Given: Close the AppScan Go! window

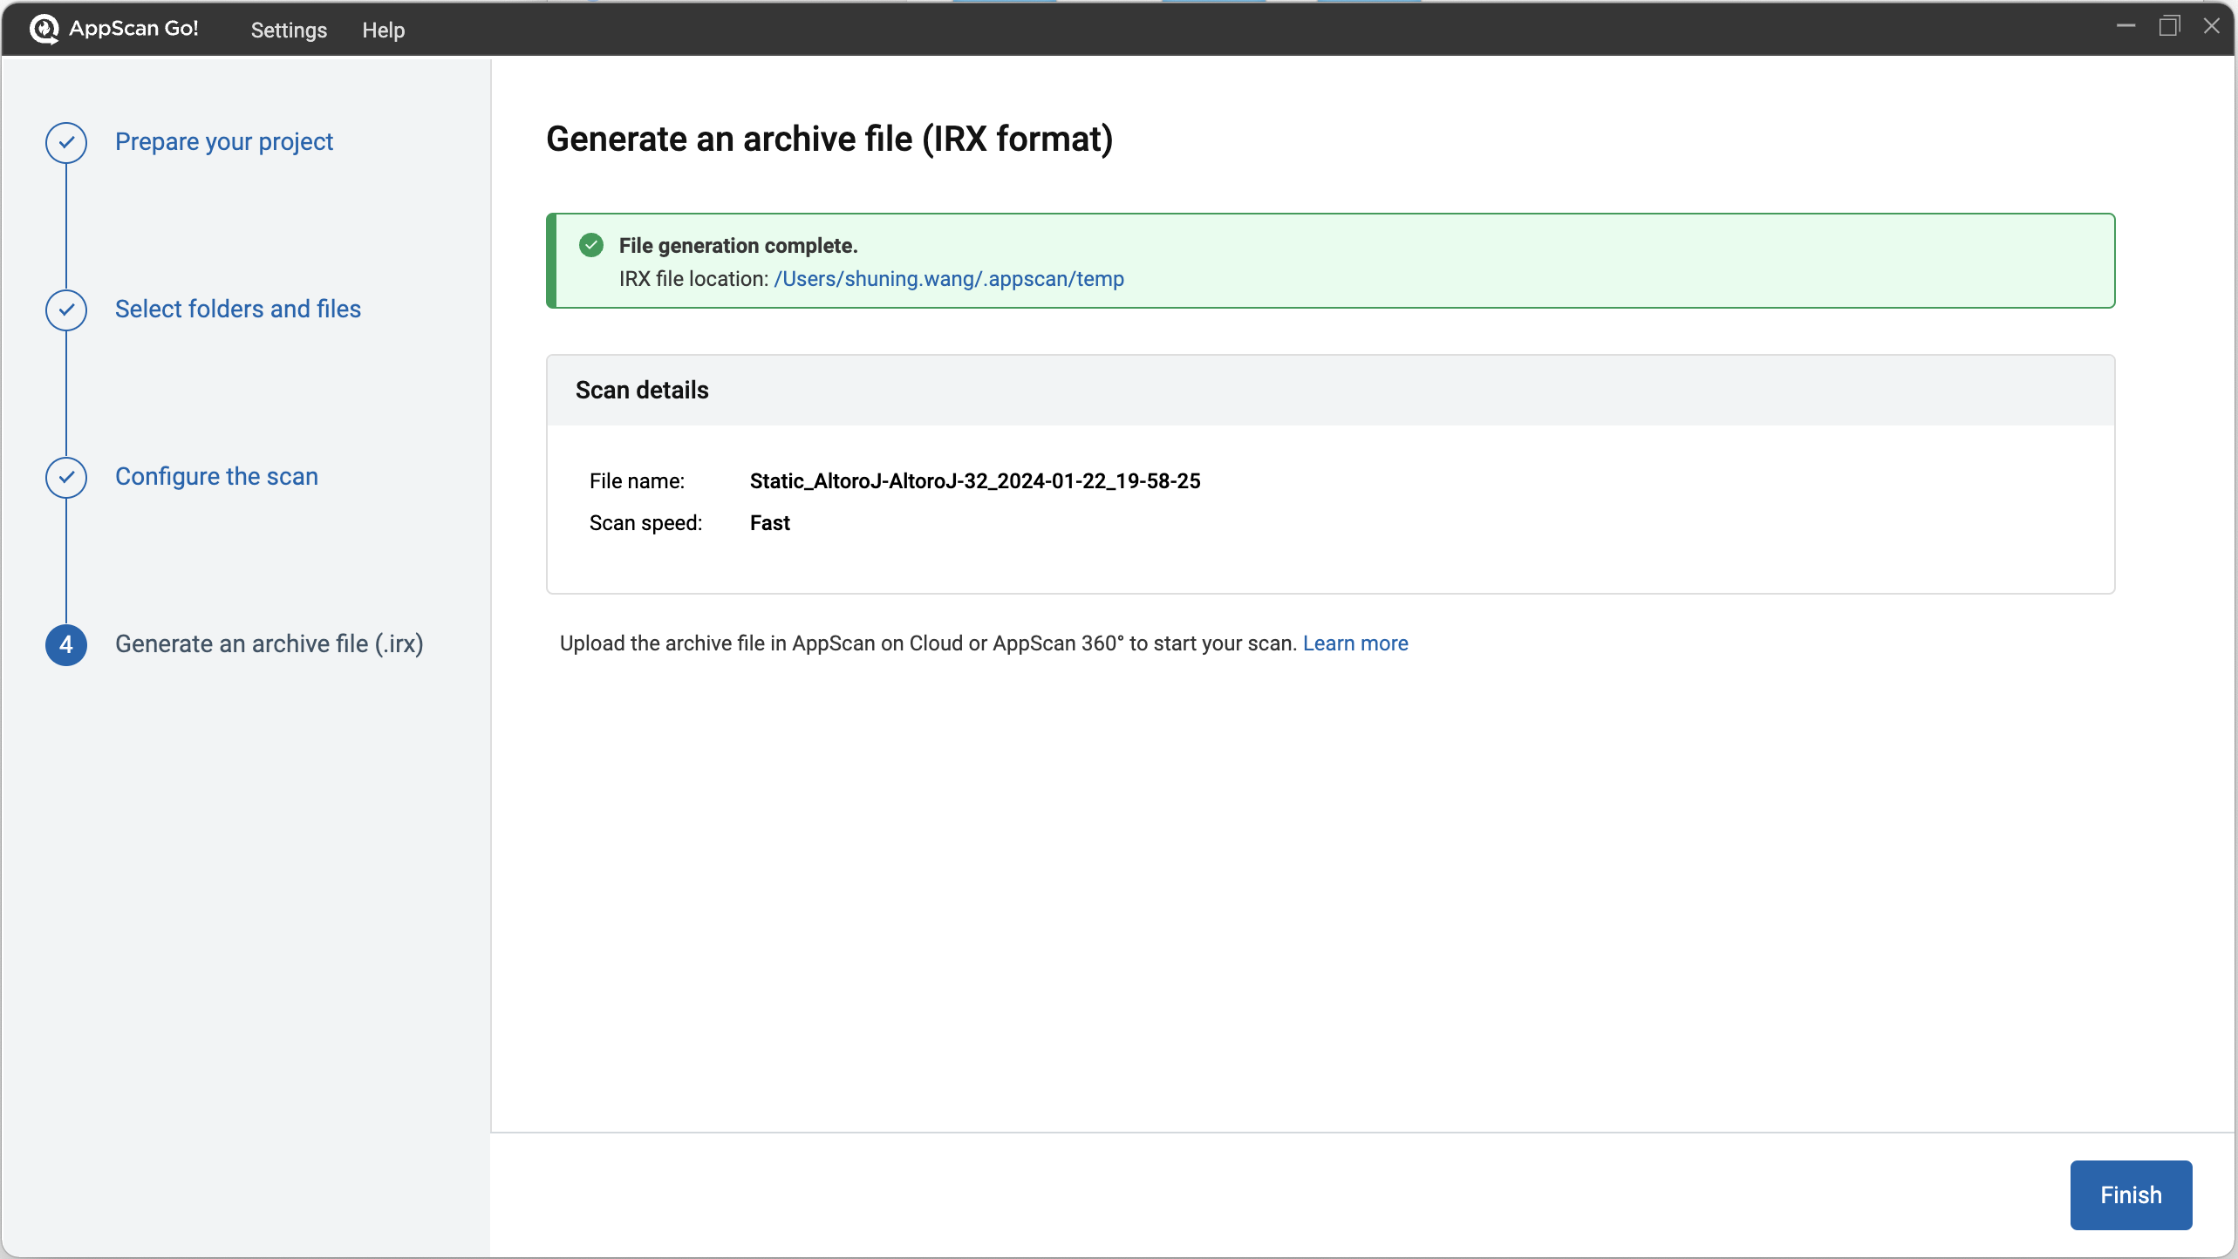Looking at the screenshot, I should click(2211, 26).
